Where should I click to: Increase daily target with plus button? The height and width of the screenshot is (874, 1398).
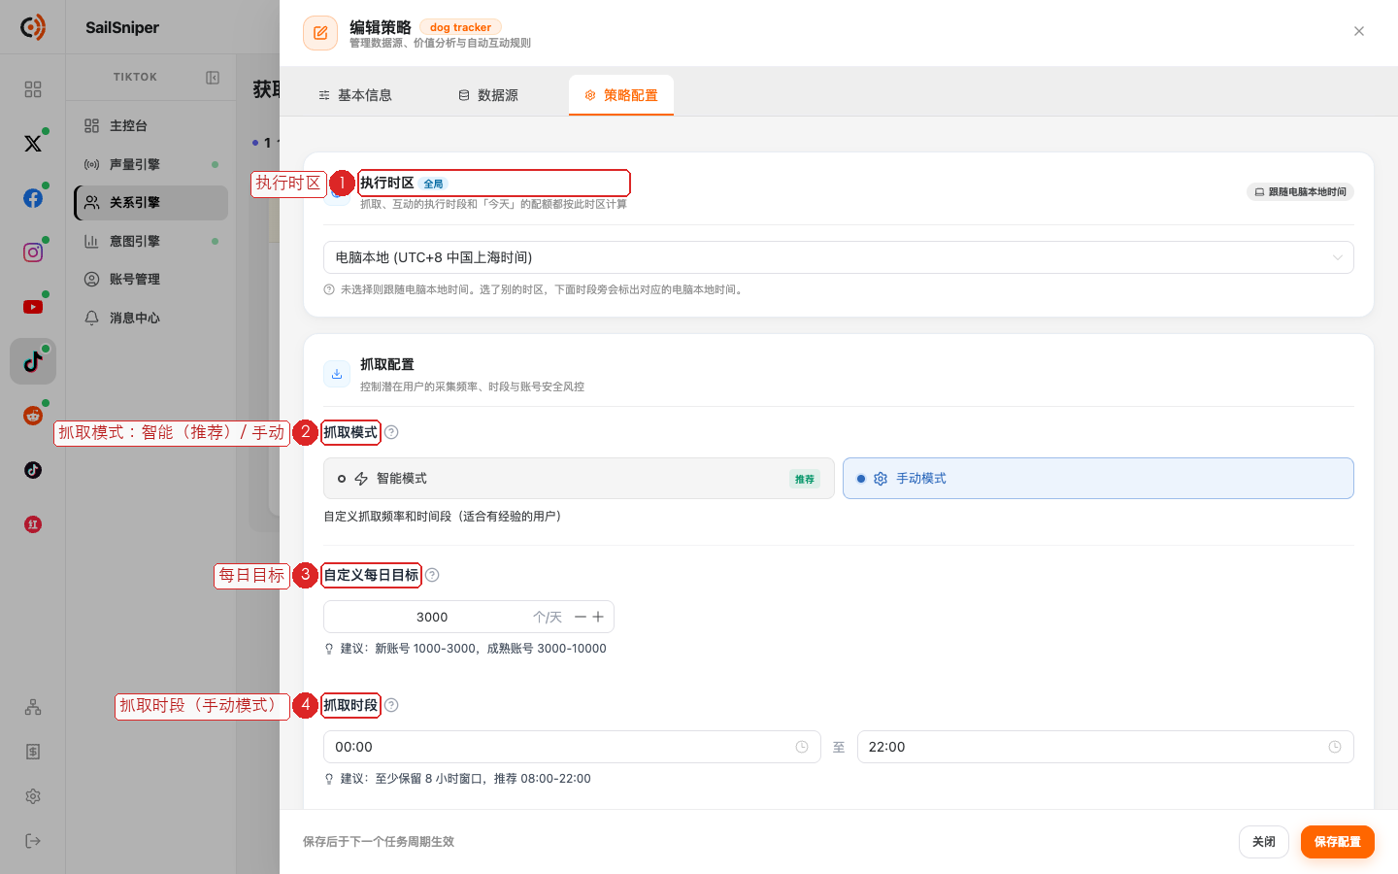(598, 617)
